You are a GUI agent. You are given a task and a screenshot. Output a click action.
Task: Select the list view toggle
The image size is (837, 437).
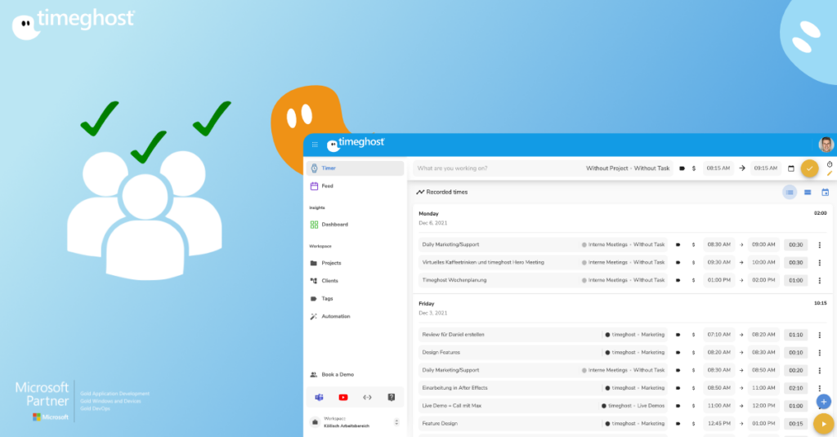coord(790,192)
